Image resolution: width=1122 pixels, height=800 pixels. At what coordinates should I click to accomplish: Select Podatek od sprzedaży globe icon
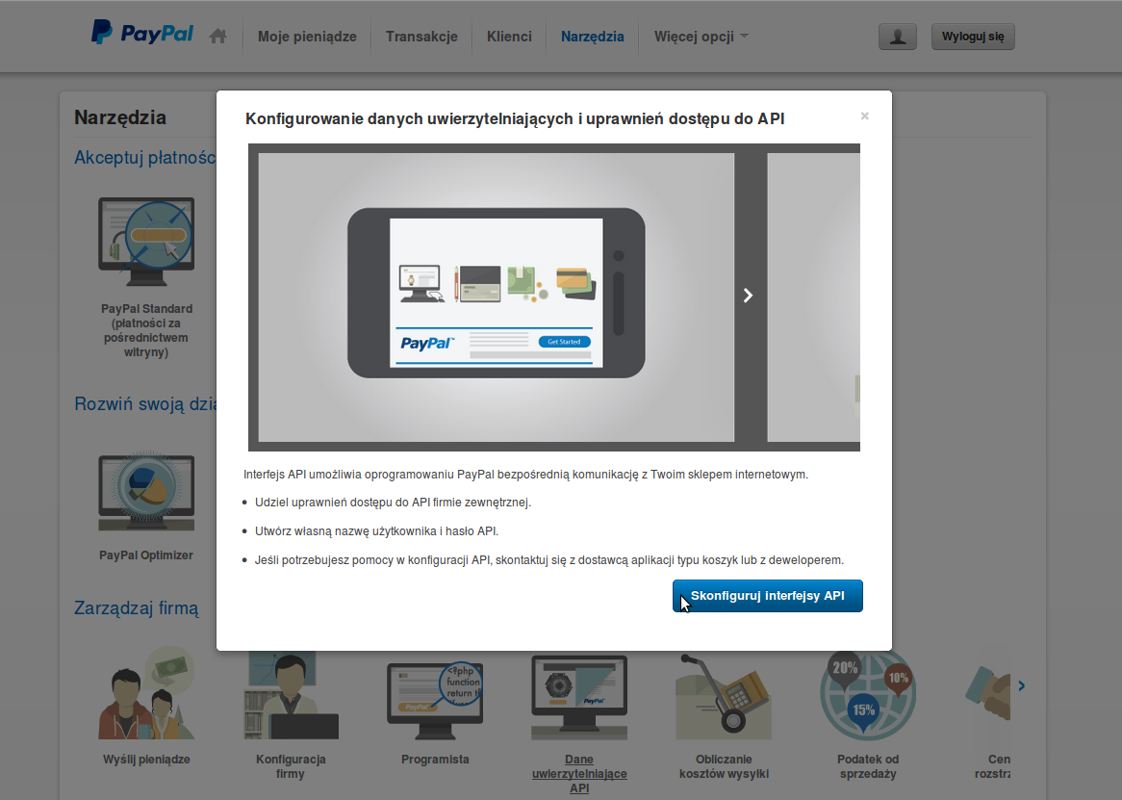pos(868,695)
